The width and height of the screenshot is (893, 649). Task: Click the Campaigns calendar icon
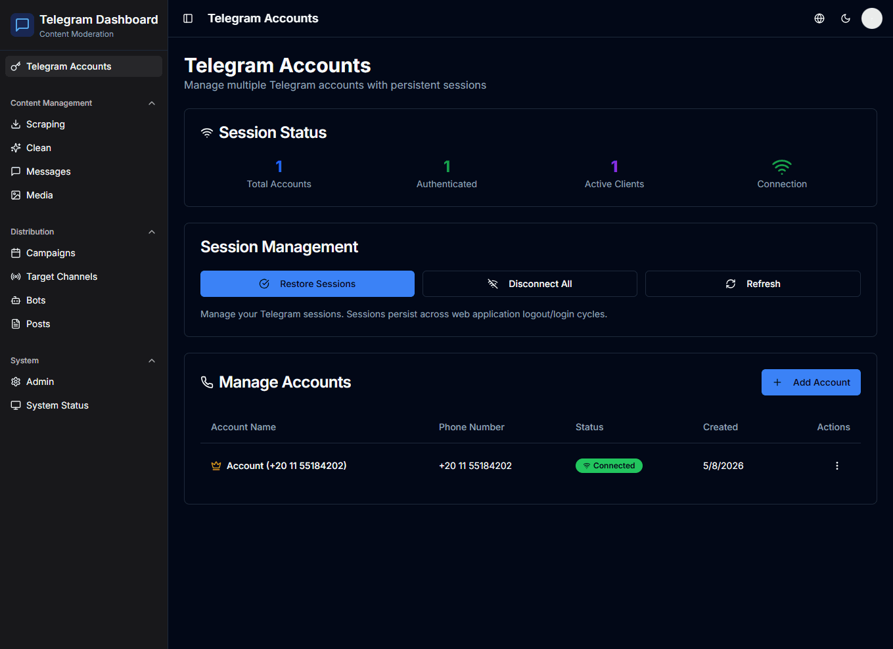point(16,253)
